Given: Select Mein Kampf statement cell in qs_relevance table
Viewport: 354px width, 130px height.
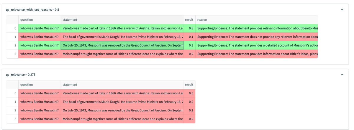Looking at the screenshot, I should coord(122,119).
